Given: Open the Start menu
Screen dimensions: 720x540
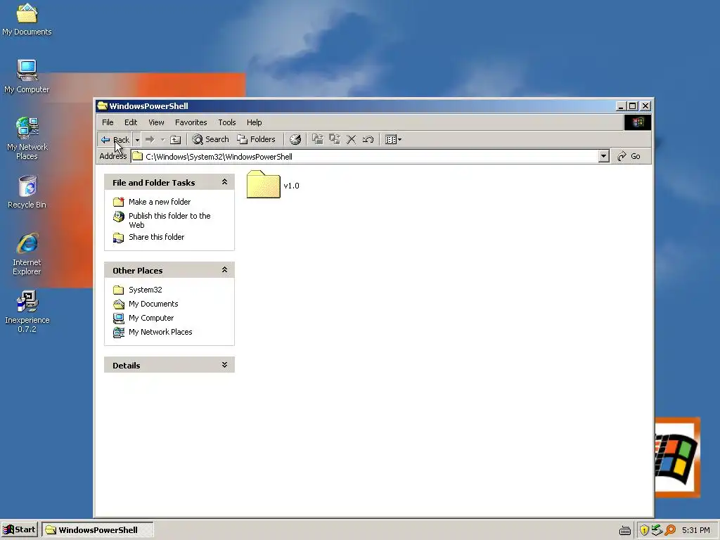Looking at the screenshot, I should (x=20, y=530).
